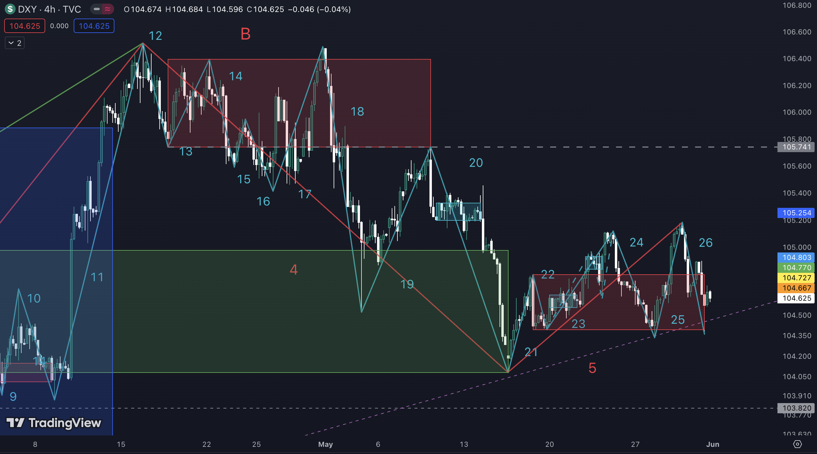Select the blue 105.254 price axis label
The image size is (817, 454).
coord(796,213)
